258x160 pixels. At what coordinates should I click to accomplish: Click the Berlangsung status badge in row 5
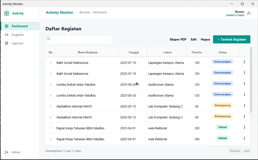tap(223, 105)
